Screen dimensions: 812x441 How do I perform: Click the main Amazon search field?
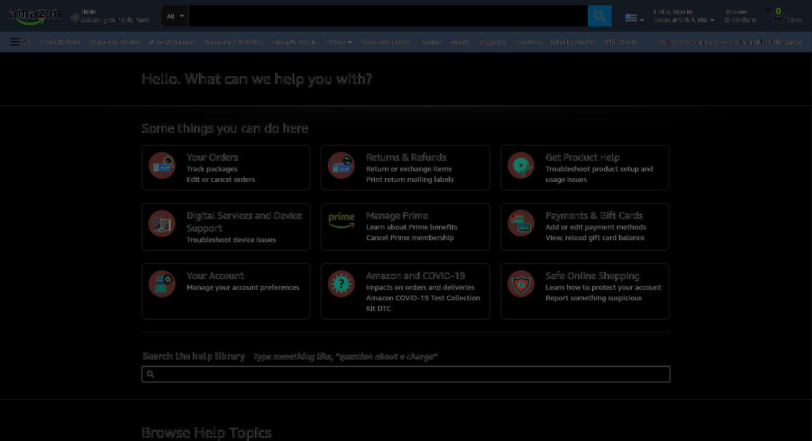pyautogui.click(x=388, y=16)
